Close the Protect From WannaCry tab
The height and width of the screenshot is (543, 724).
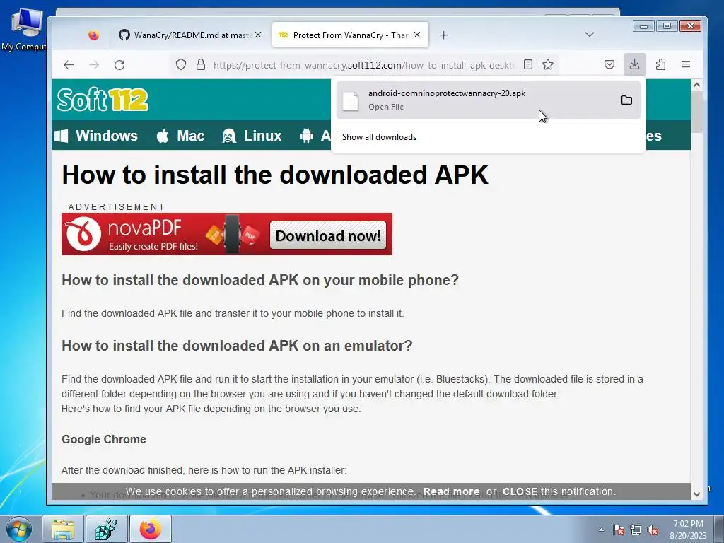pyautogui.click(x=417, y=35)
